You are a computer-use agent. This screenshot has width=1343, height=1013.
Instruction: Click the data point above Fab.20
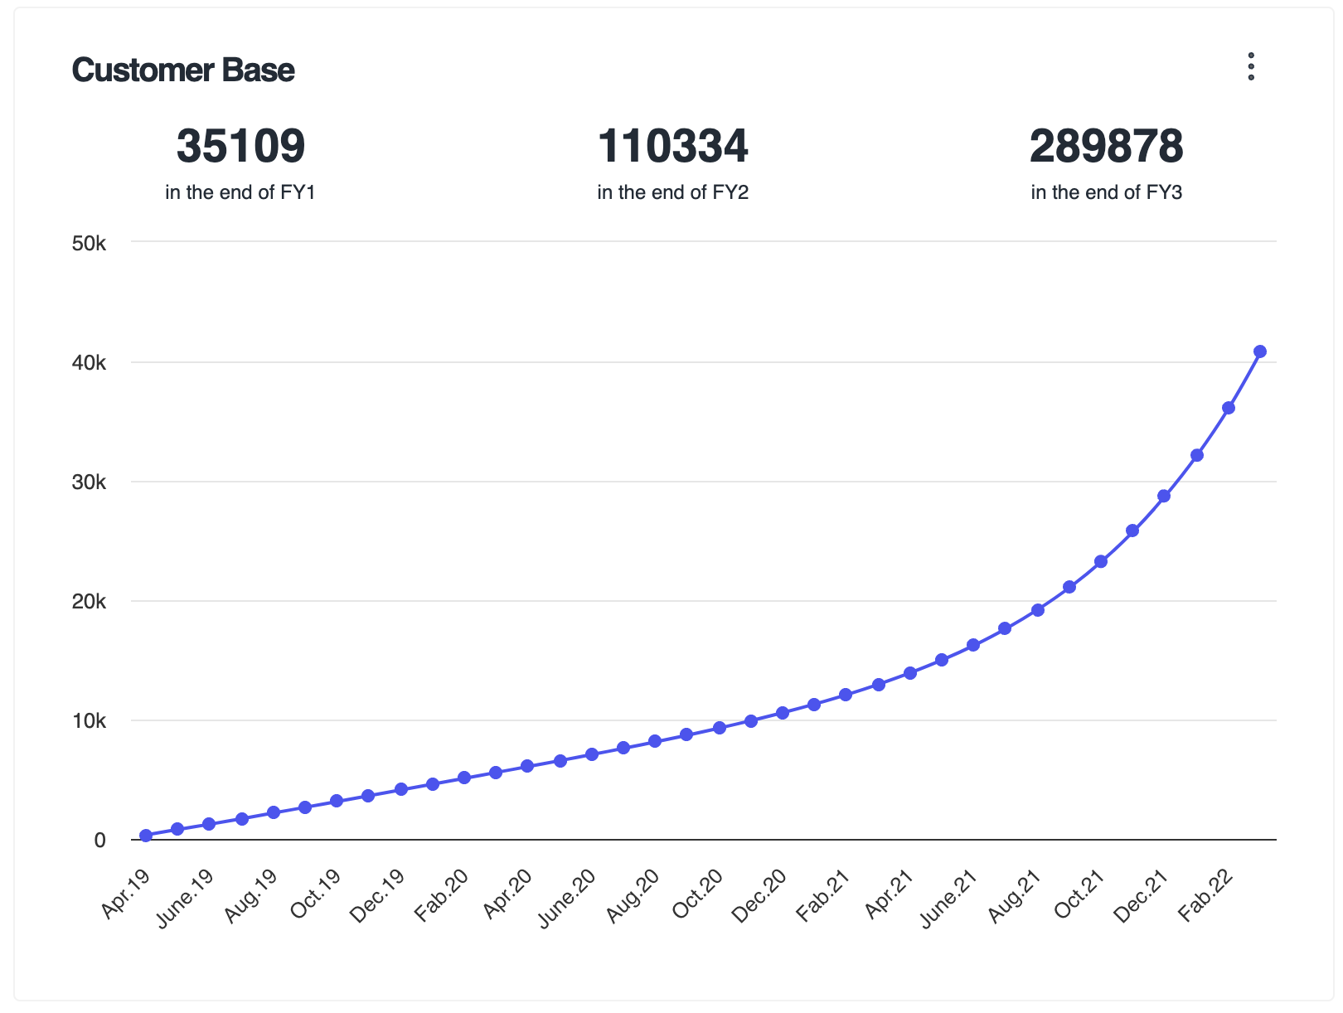pos(464,778)
